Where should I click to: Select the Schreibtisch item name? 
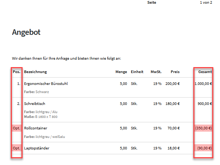(35, 103)
